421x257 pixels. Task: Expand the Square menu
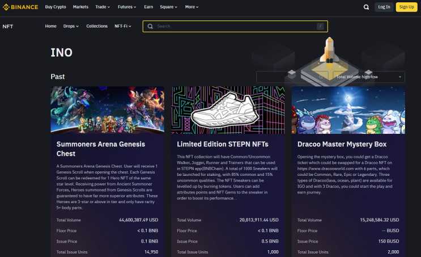point(168,7)
